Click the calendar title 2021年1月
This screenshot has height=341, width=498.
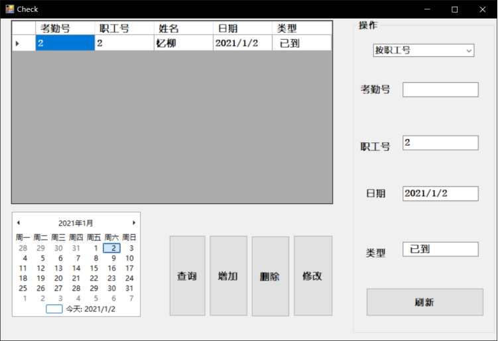click(76, 223)
